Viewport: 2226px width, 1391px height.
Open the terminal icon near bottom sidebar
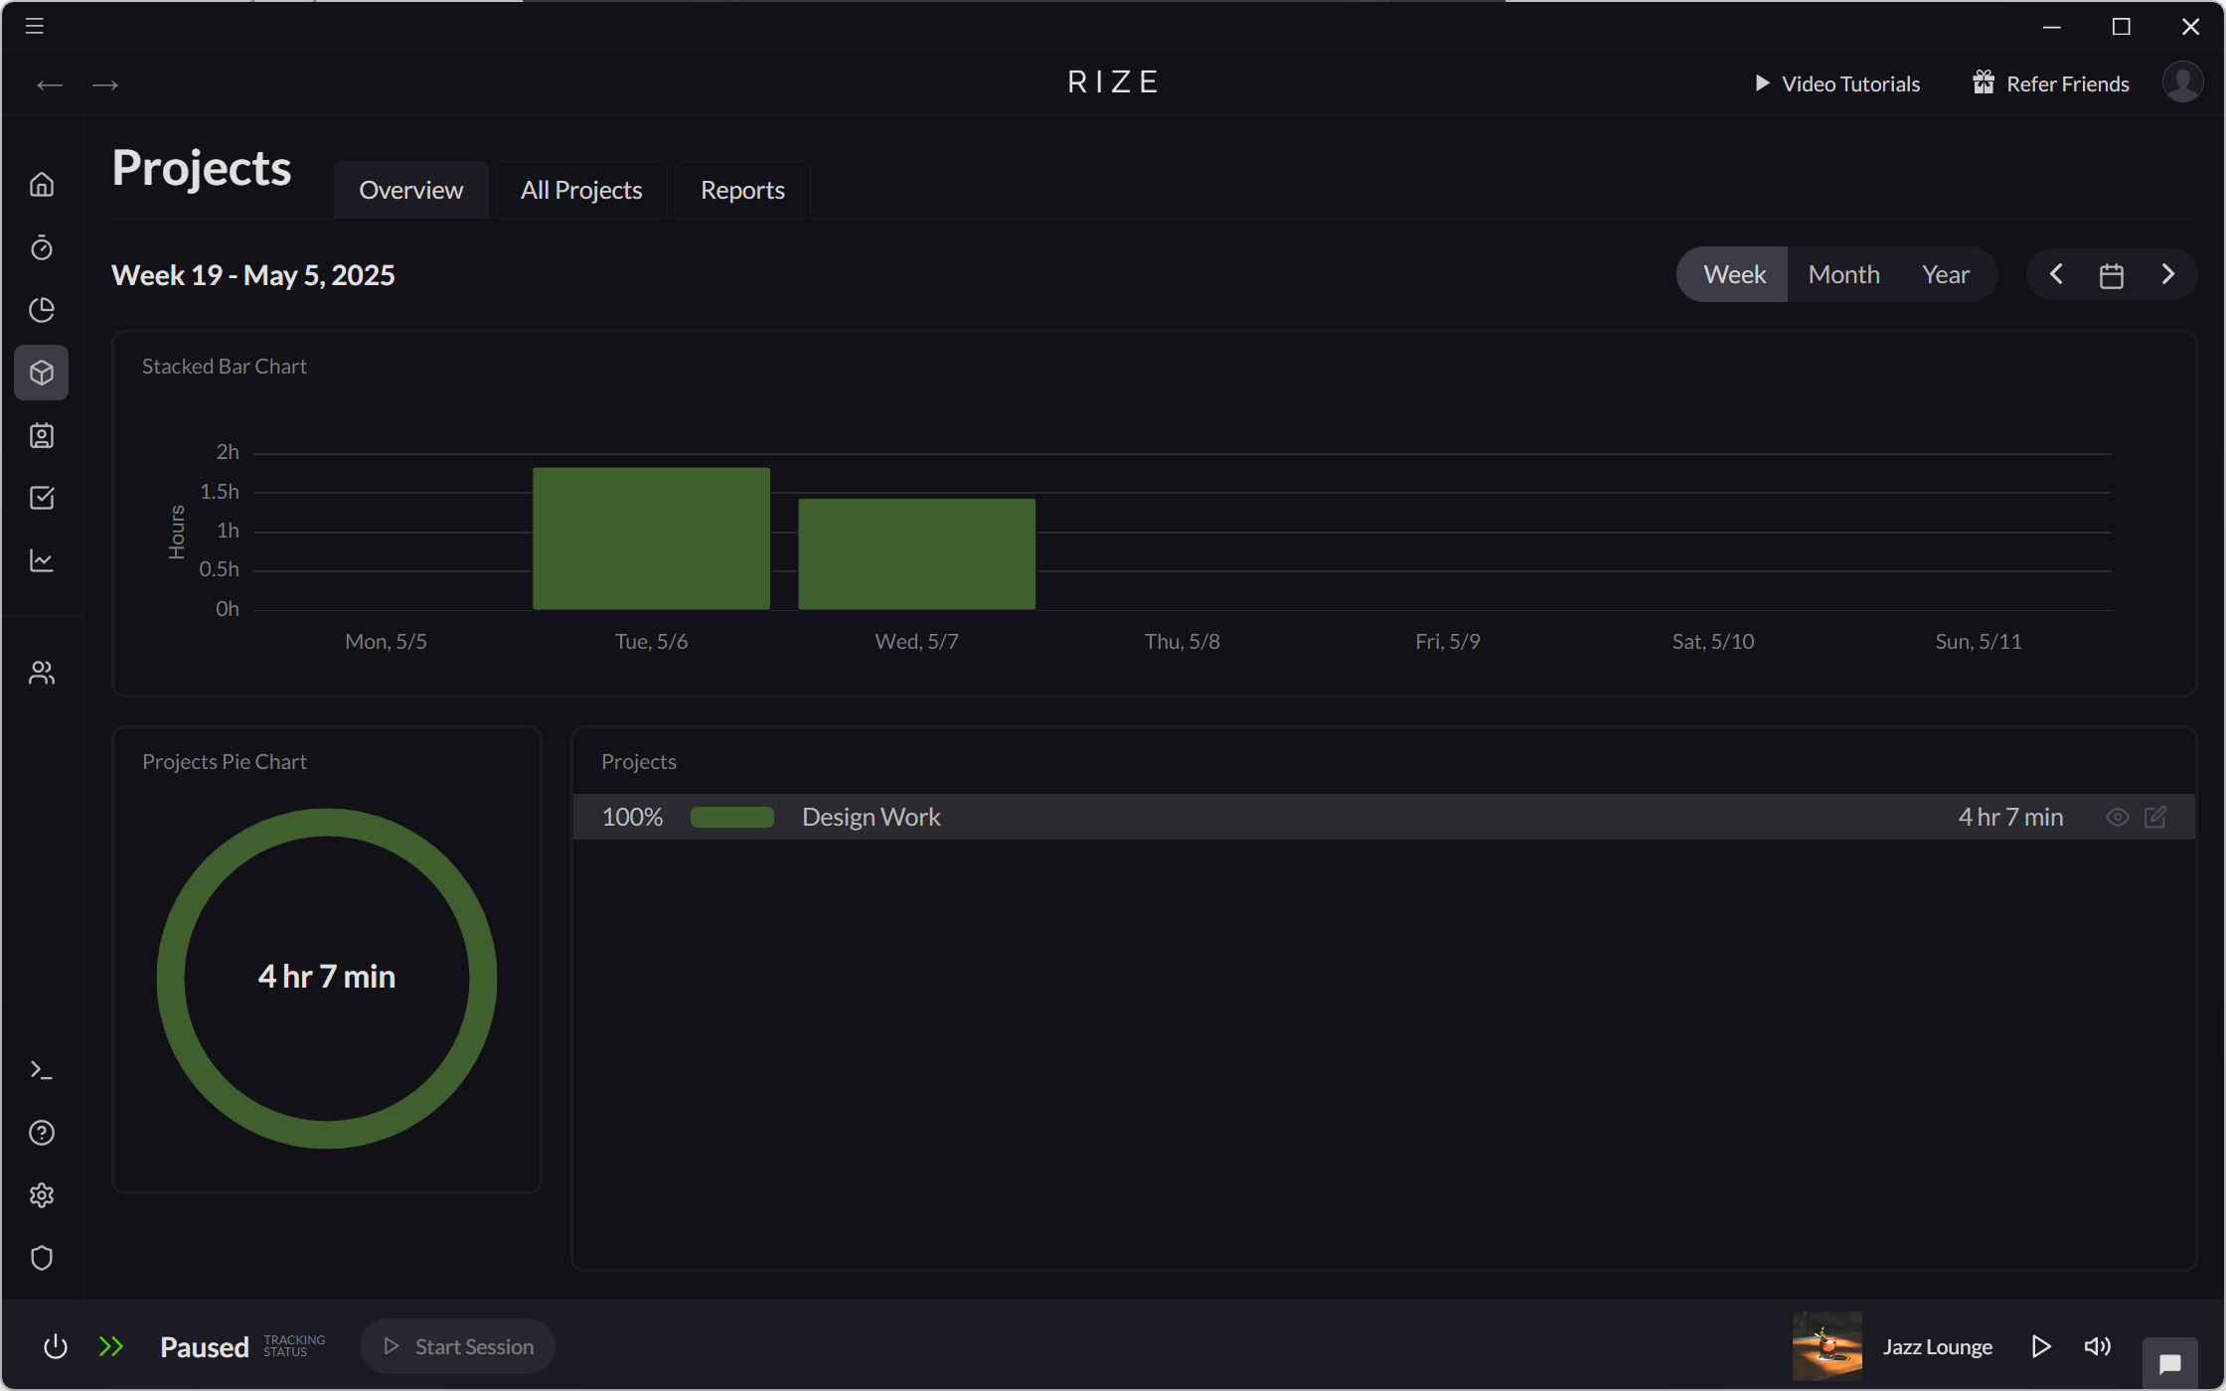[x=42, y=1069]
